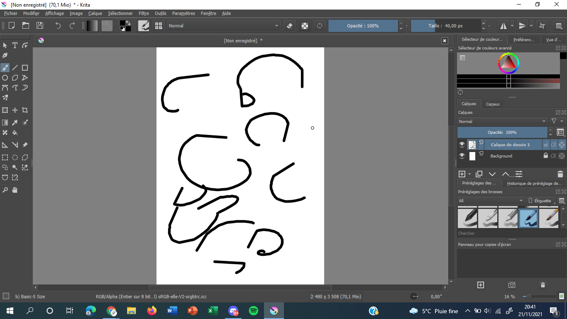
Task: Open the Préférences button in the top panel
Action: coord(524,39)
